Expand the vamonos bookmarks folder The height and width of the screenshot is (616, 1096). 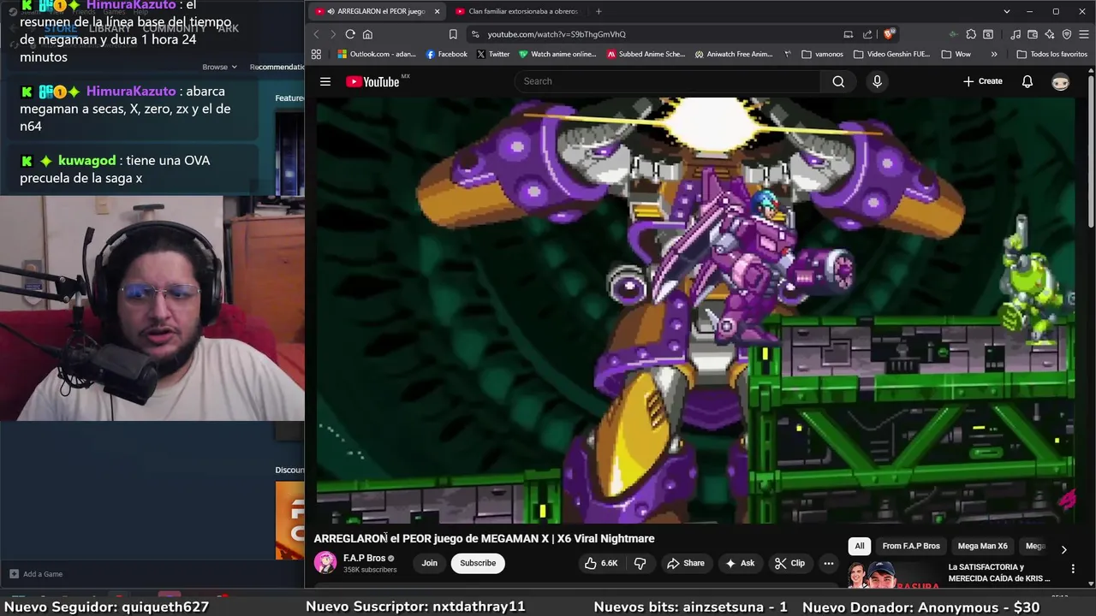tap(823, 54)
